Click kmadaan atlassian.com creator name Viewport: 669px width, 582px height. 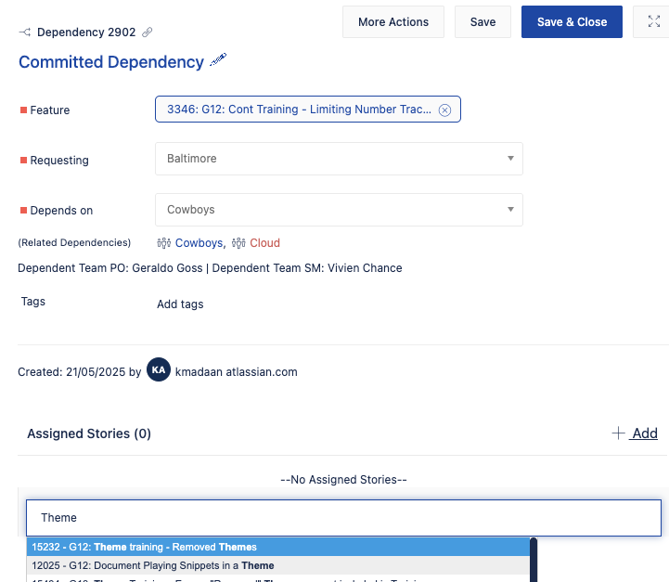click(236, 372)
